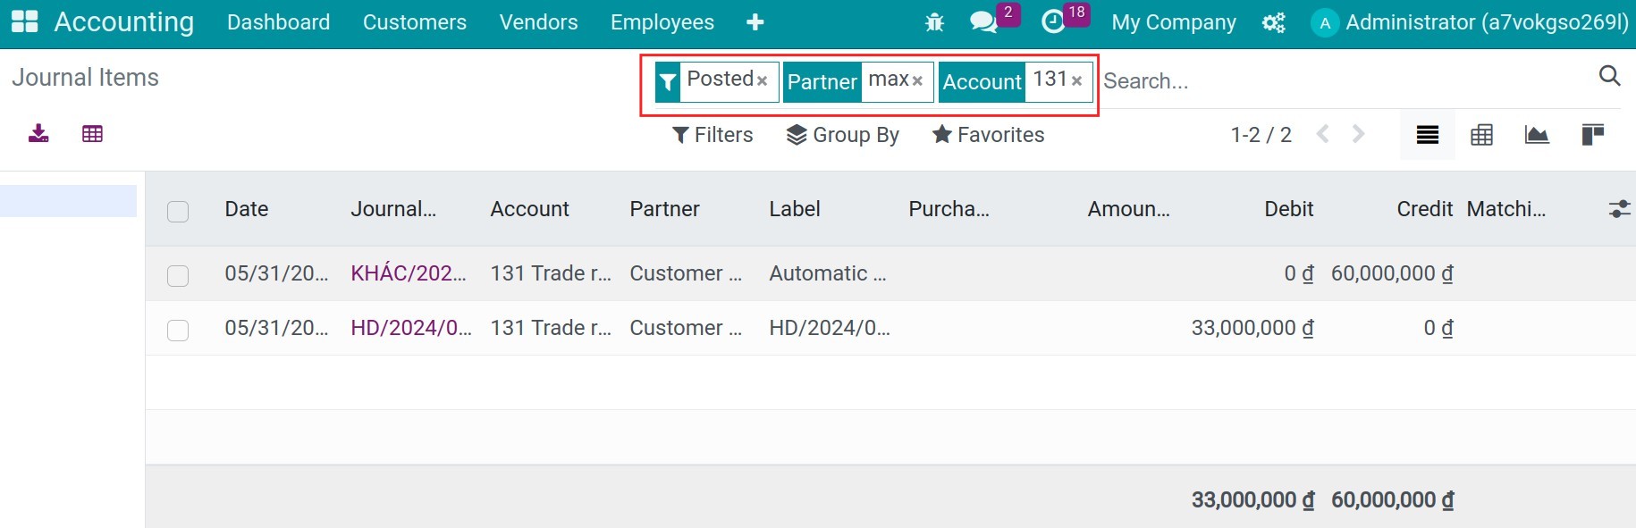
Task: Switch to kanban view
Action: coord(1592,135)
